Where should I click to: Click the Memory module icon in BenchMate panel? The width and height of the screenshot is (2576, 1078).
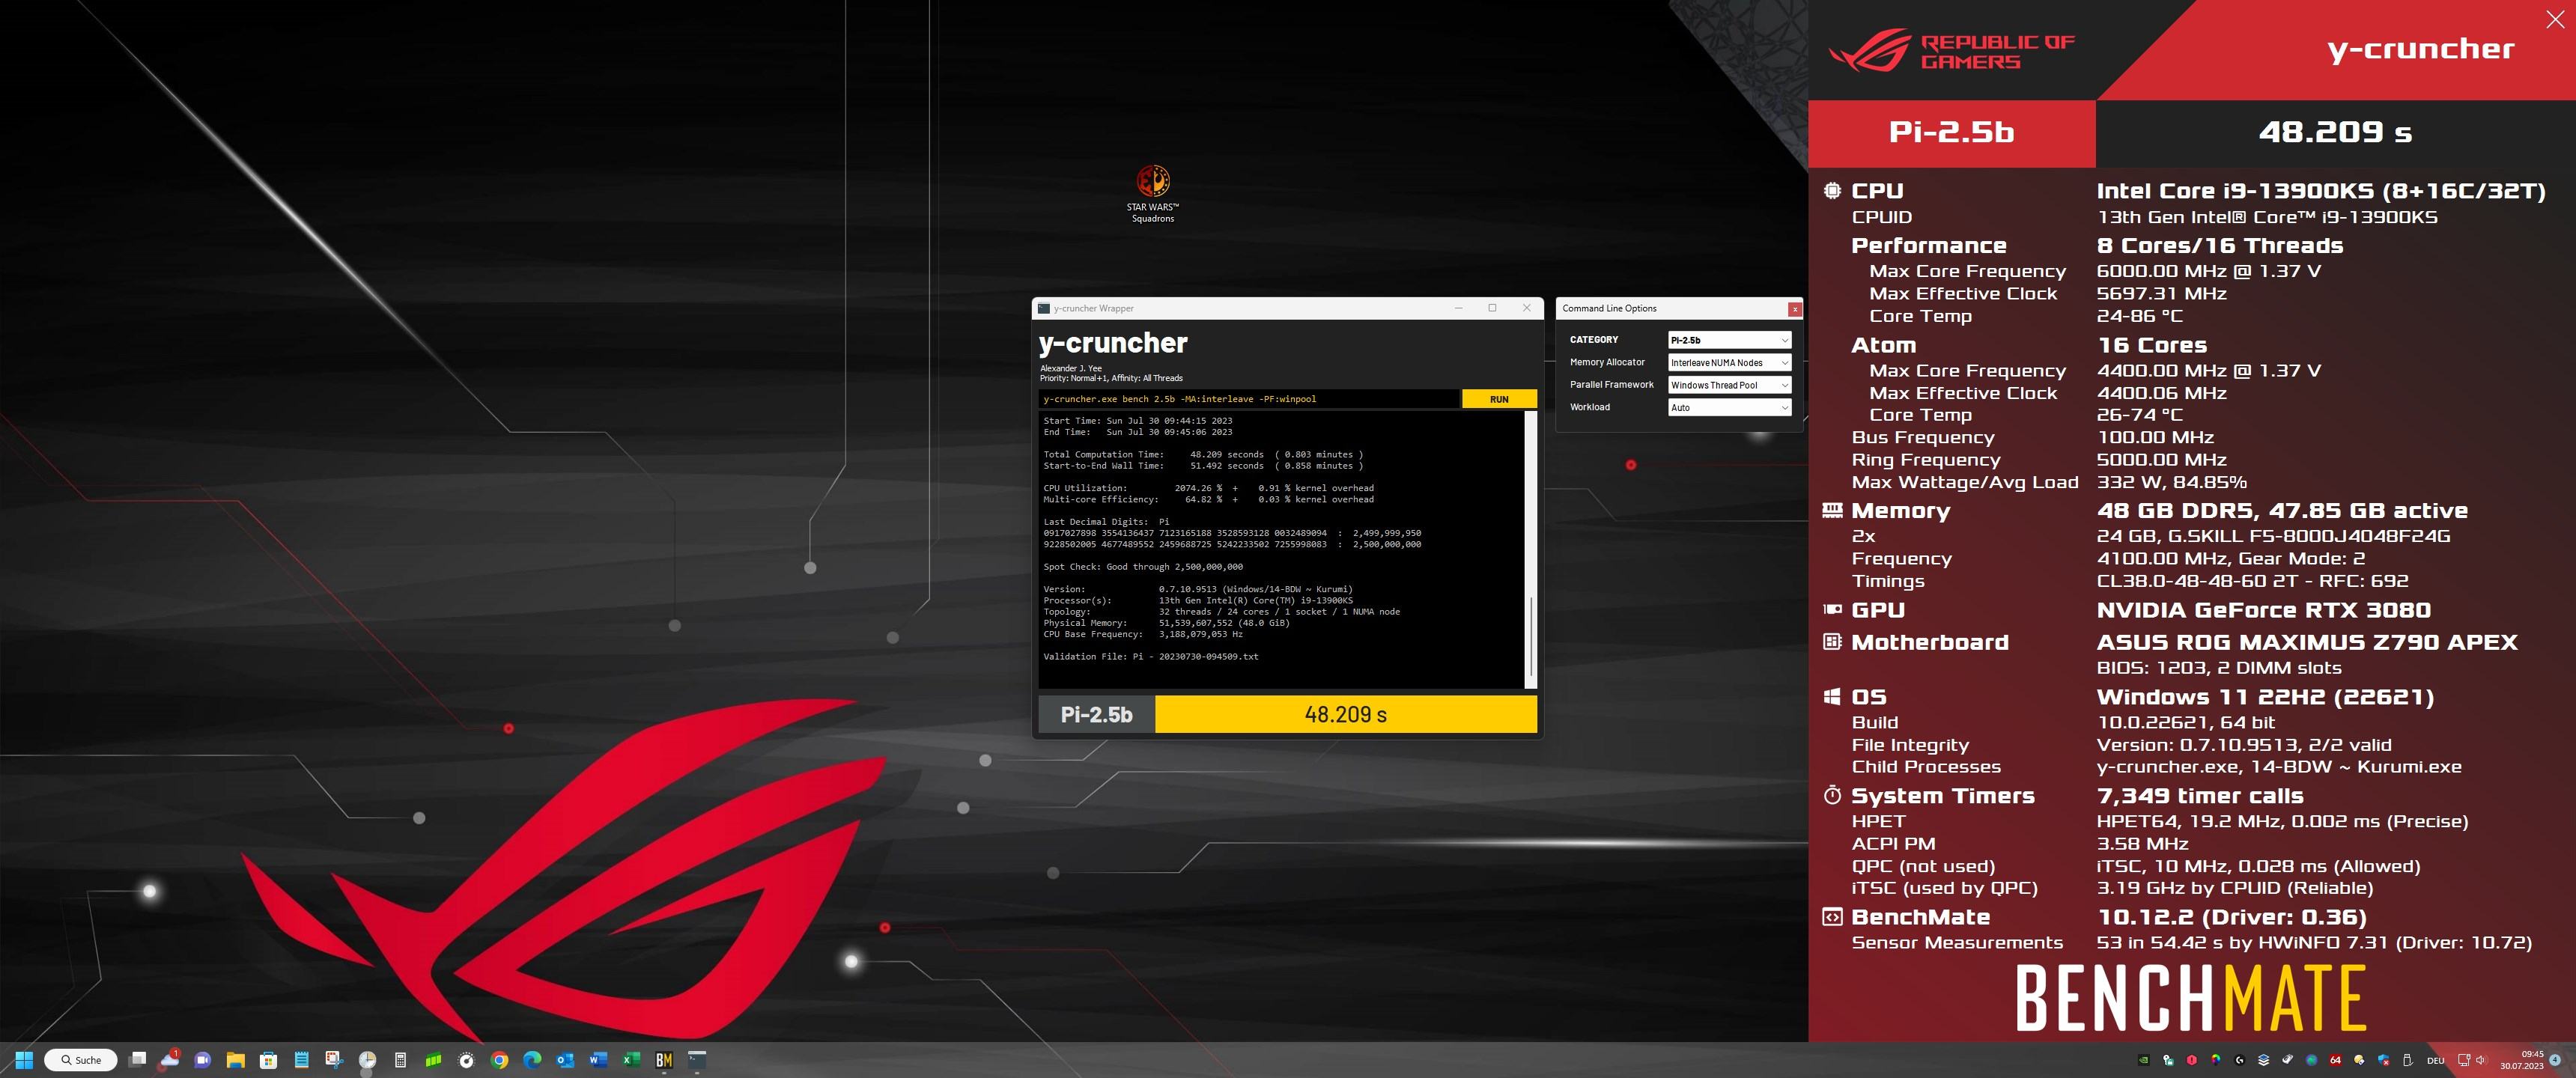[1832, 510]
